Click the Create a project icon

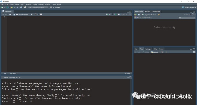point(8,7)
